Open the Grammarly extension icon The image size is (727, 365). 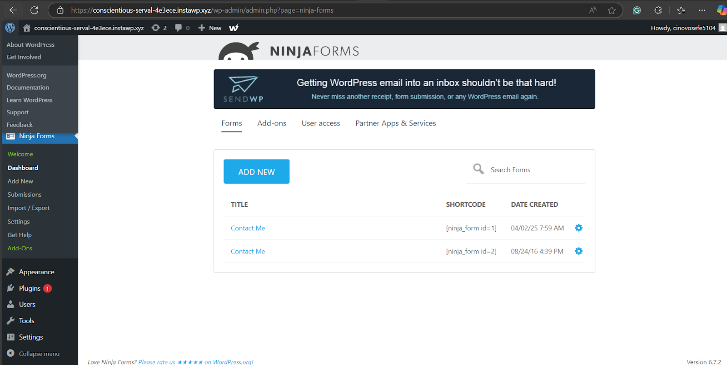[x=637, y=10]
